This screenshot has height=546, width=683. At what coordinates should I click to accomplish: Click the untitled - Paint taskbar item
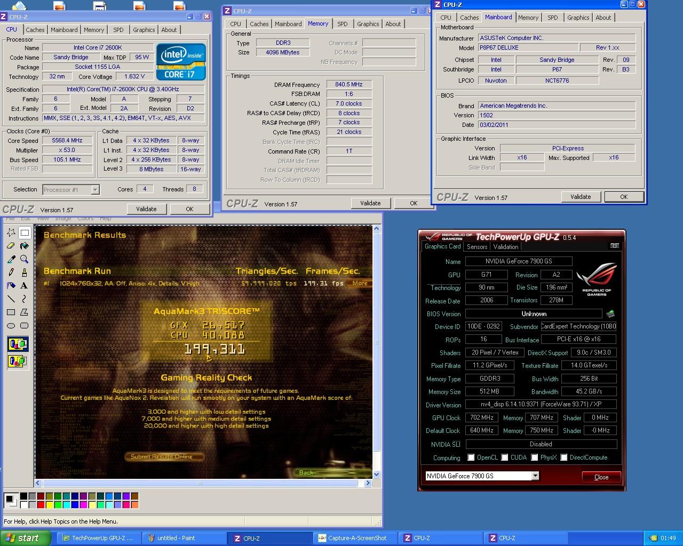tap(184, 538)
